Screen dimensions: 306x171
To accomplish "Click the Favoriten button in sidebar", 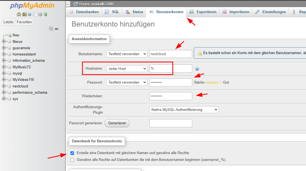I will click(24, 22).
